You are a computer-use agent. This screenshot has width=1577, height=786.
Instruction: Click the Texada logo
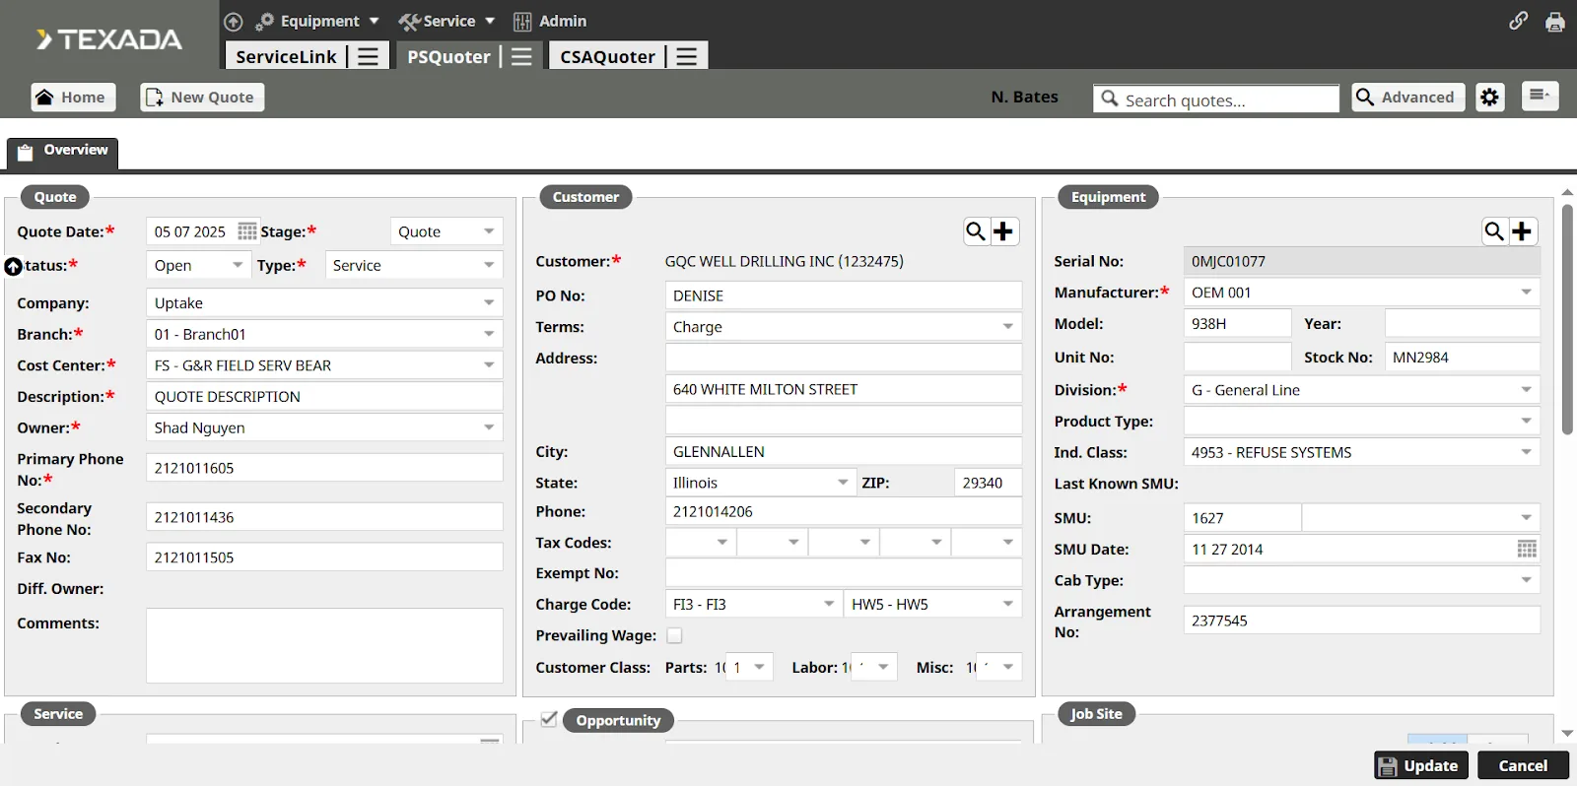108,39
